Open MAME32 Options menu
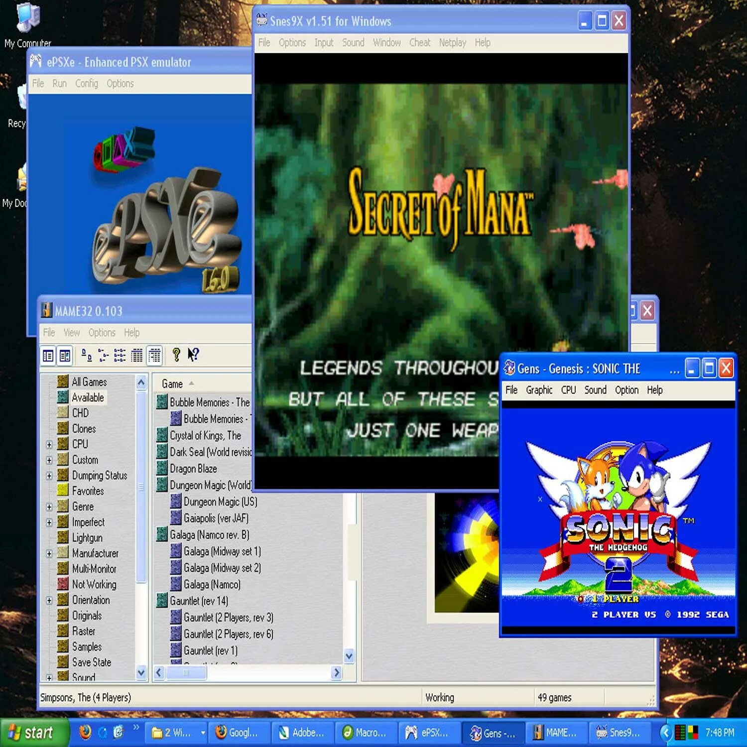Image resolution: width=747 pixels, height=747 pixels. coord(102,332)
